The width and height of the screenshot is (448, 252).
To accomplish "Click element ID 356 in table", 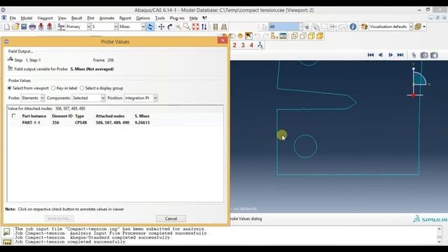I will 56,122.
